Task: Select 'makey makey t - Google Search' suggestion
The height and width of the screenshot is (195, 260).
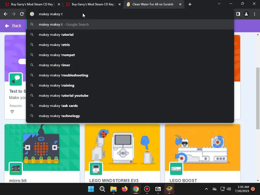Action: click(x=130, y=25)
